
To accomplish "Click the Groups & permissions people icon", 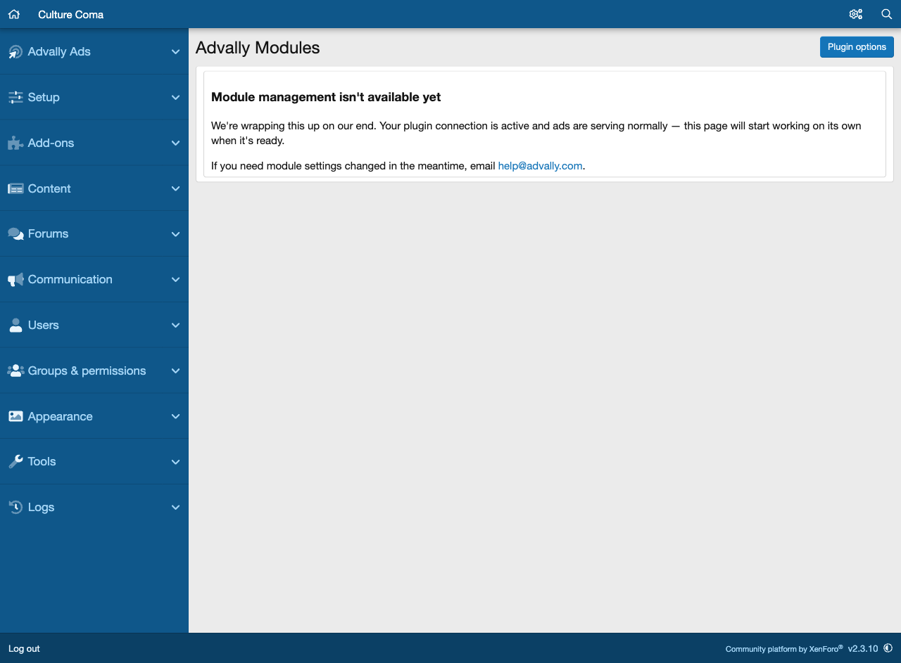I will pos(15,371).
